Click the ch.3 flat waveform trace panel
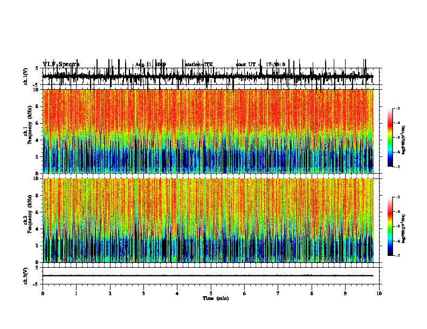 click(211, 276)
